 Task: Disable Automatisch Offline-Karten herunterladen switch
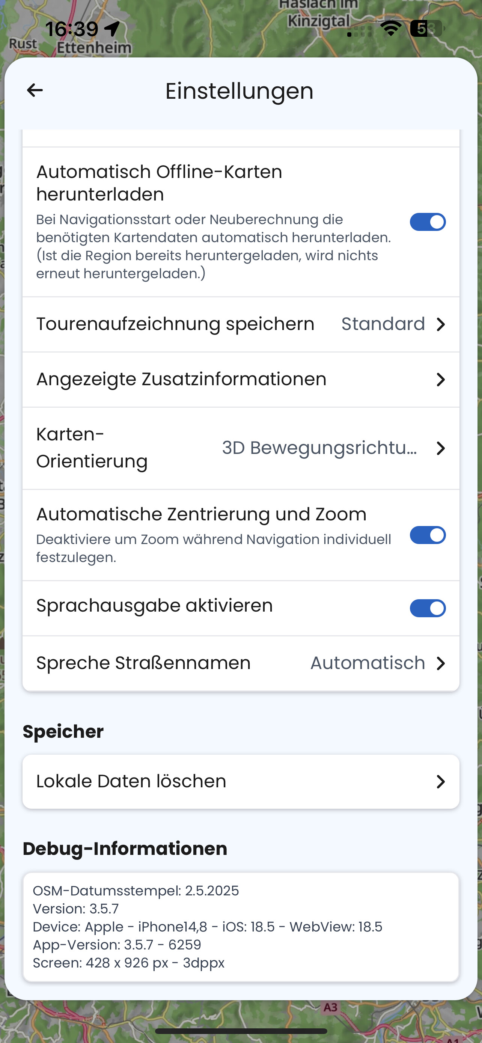coord(428,222)
